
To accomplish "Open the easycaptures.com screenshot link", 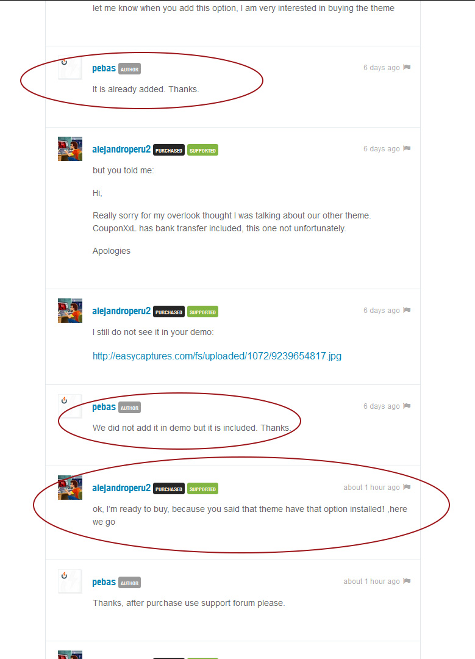I will tap(216, 356).
